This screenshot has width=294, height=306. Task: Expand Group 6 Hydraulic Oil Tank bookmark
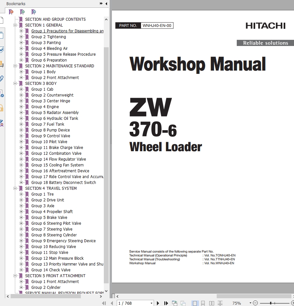click(21, 119)
